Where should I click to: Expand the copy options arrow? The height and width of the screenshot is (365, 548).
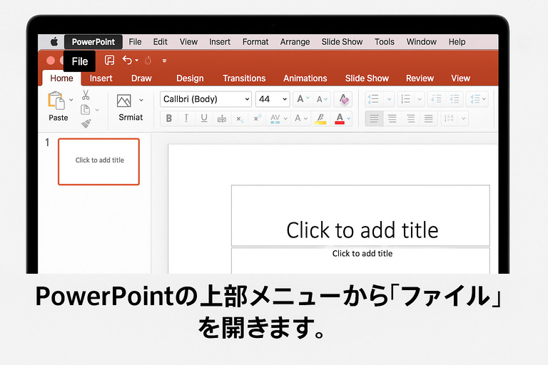[x=97, y=110]
